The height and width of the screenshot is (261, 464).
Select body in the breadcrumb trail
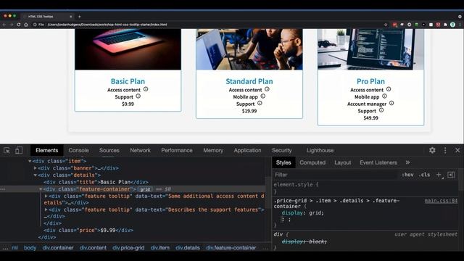tap(30, 248)
